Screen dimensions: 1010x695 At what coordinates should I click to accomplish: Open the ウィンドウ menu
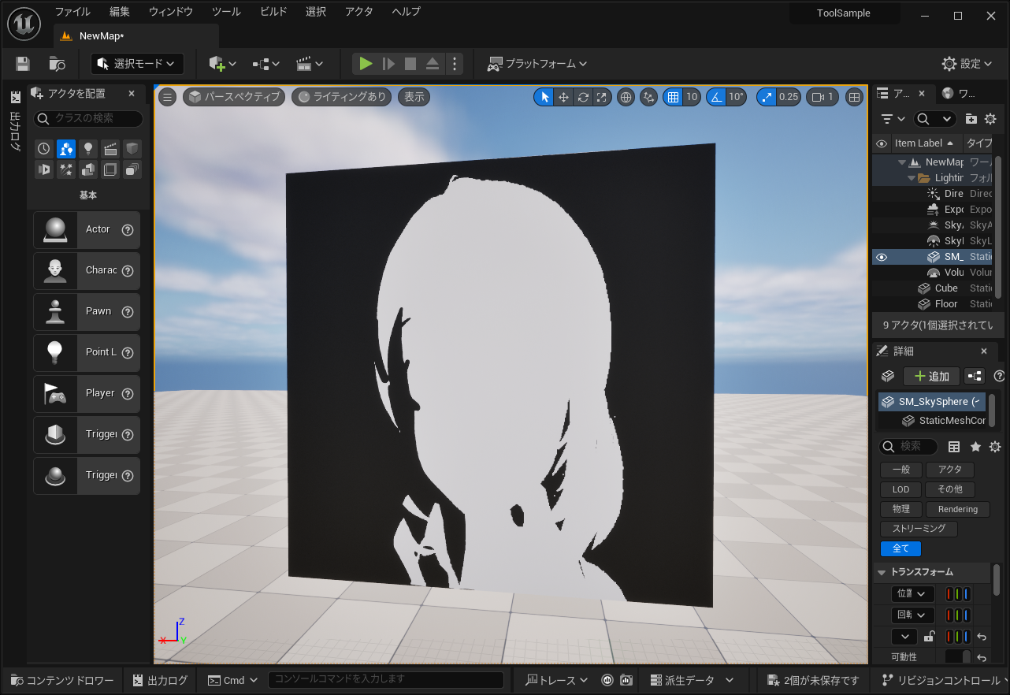tap(171, 12)
